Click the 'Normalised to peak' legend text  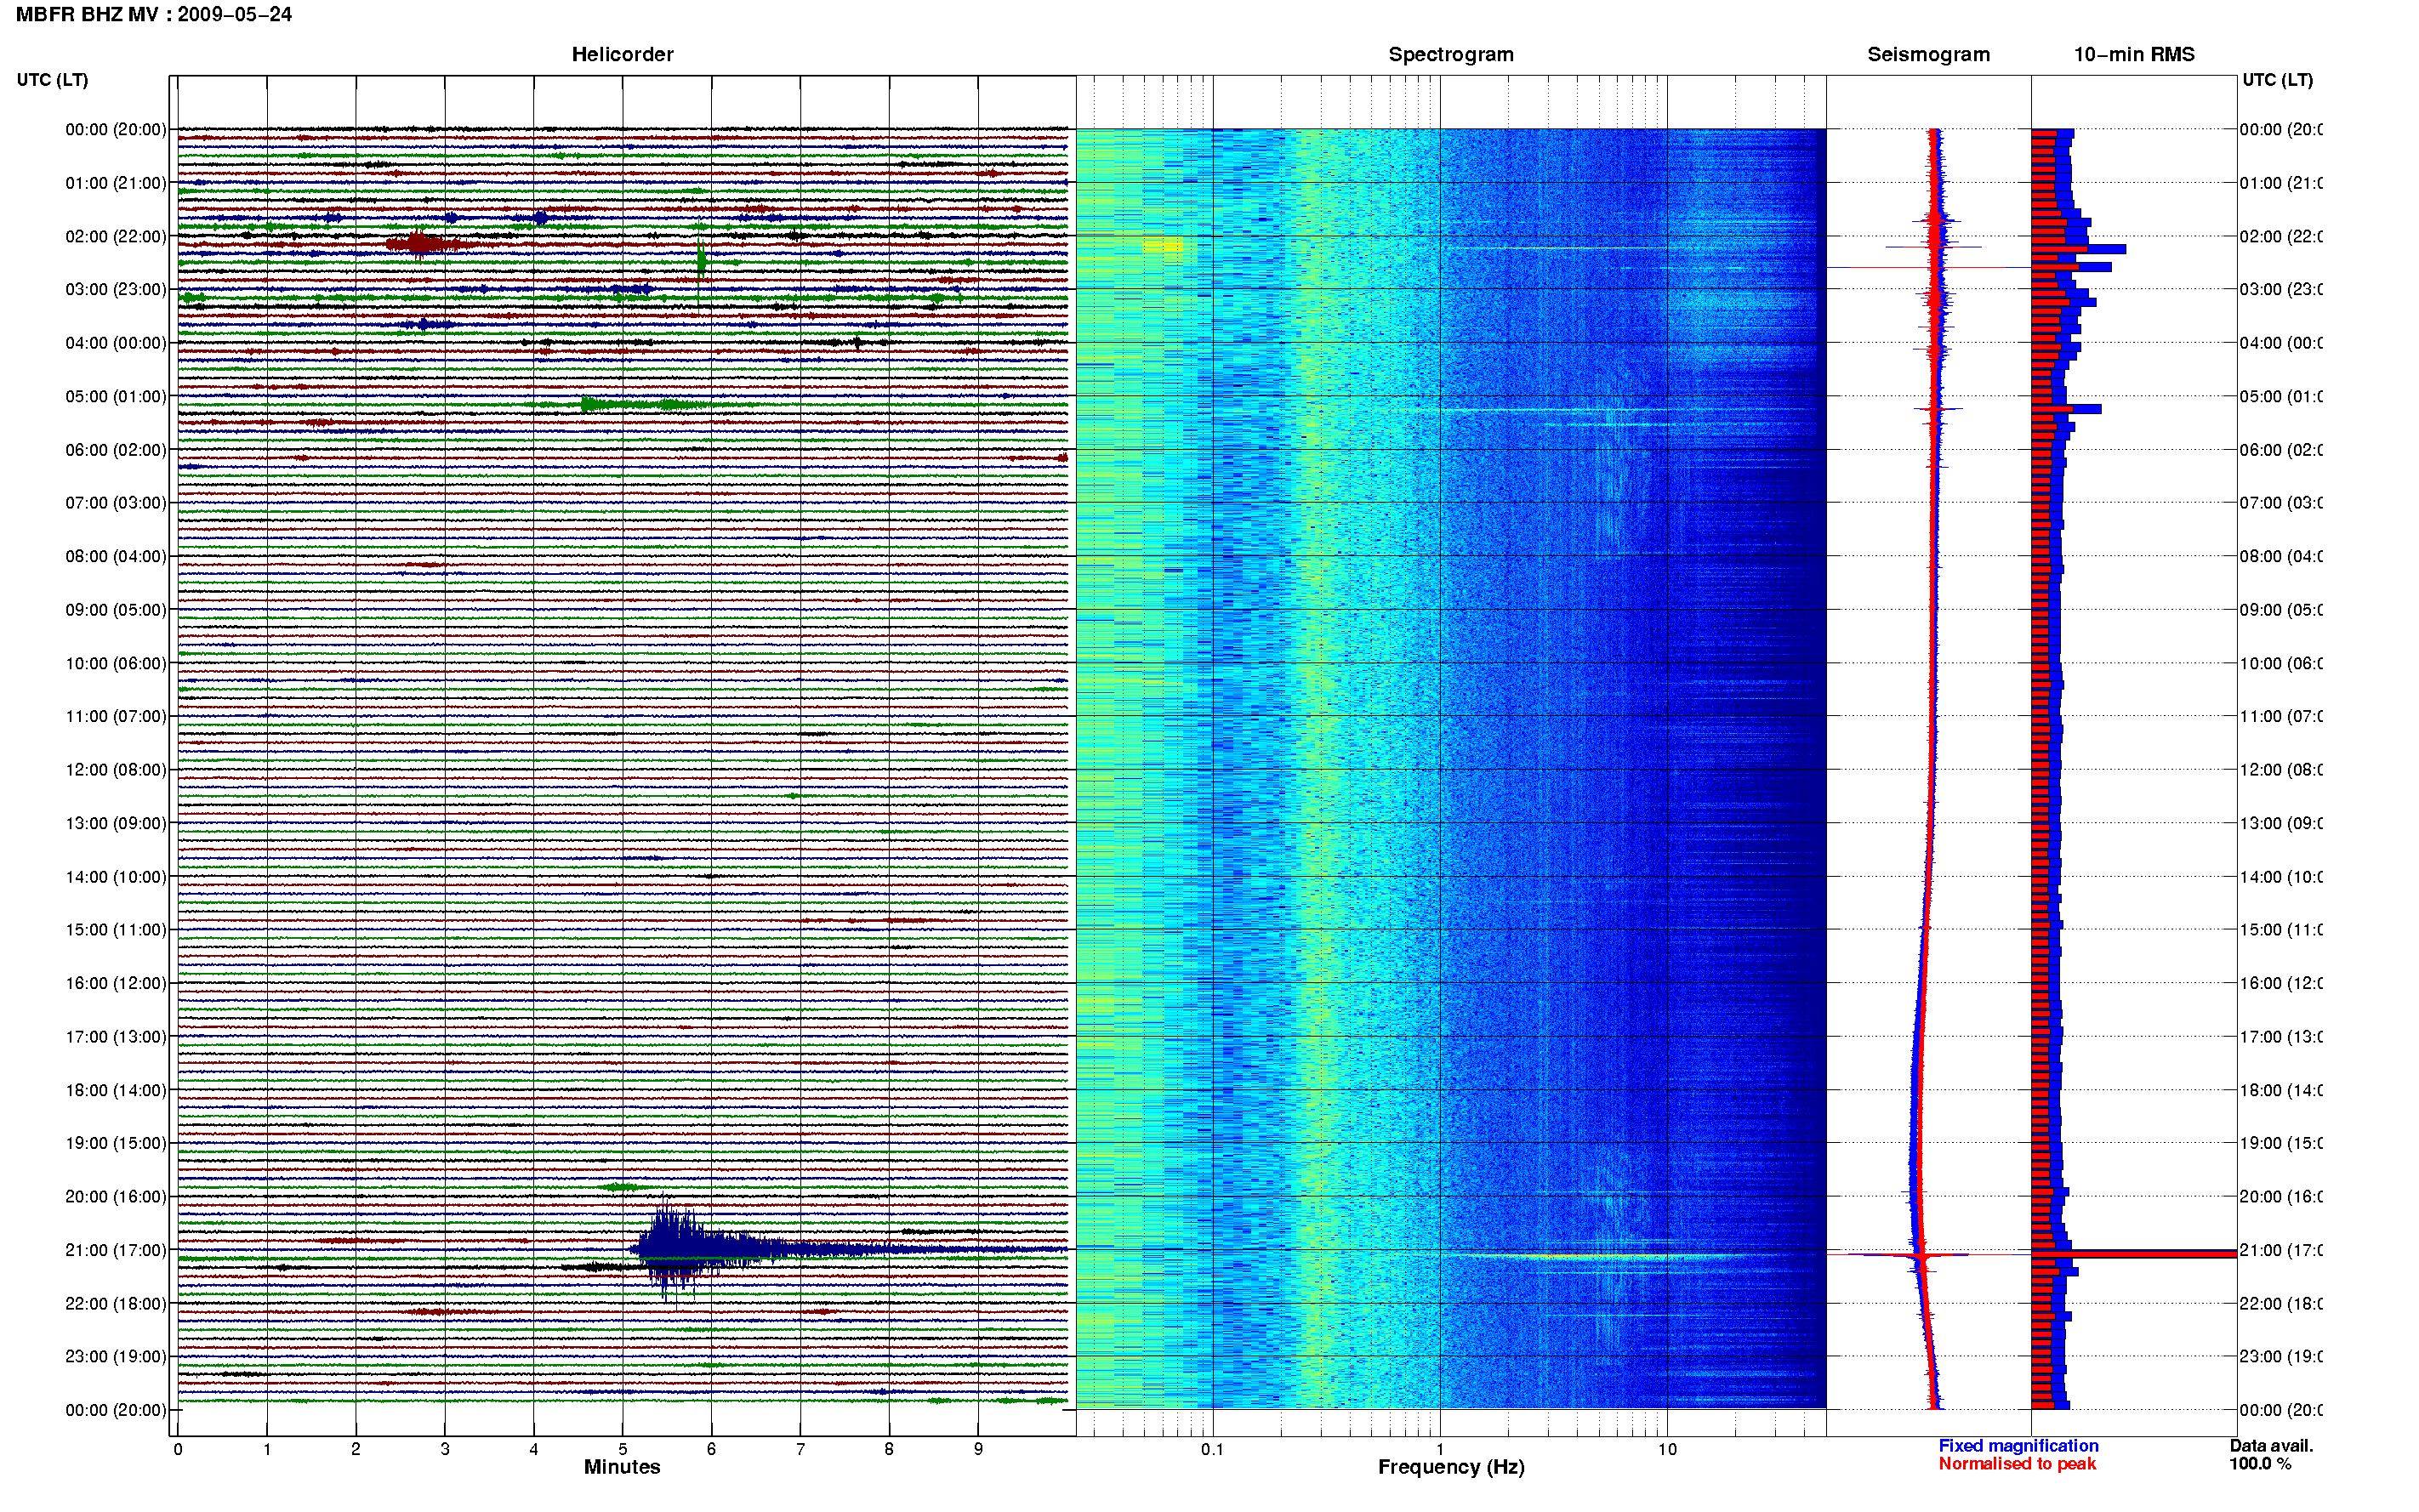coord(2017,1464)
